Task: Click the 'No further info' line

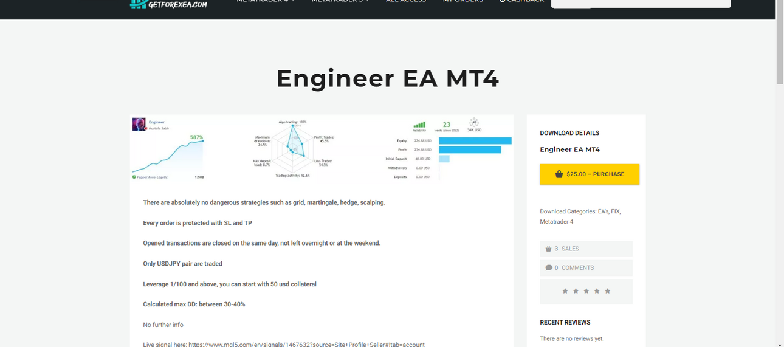Action: pos(163,325)
